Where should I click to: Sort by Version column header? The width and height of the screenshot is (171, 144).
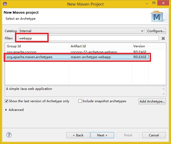click(x=140, y=46)
